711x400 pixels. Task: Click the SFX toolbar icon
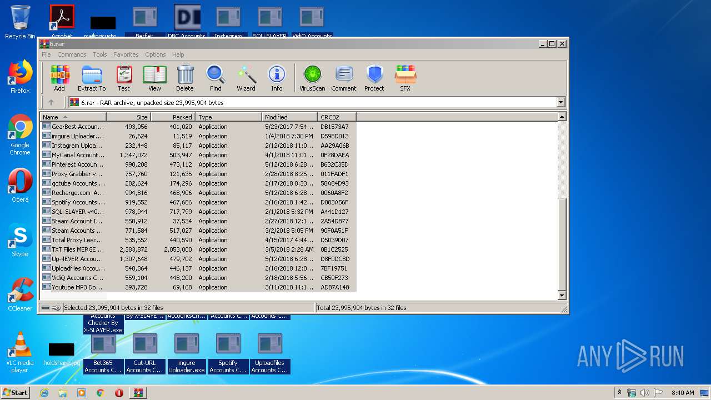(x=405, y=78)
